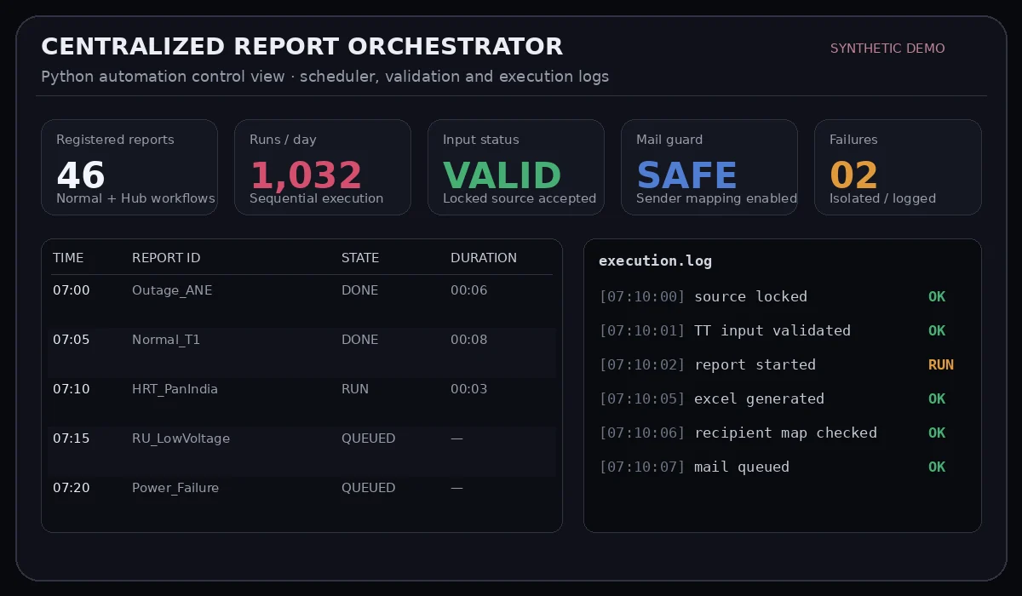1022x596 pixels.
Task: Click the Runs / day card label
Action: (x=283, y=140)
